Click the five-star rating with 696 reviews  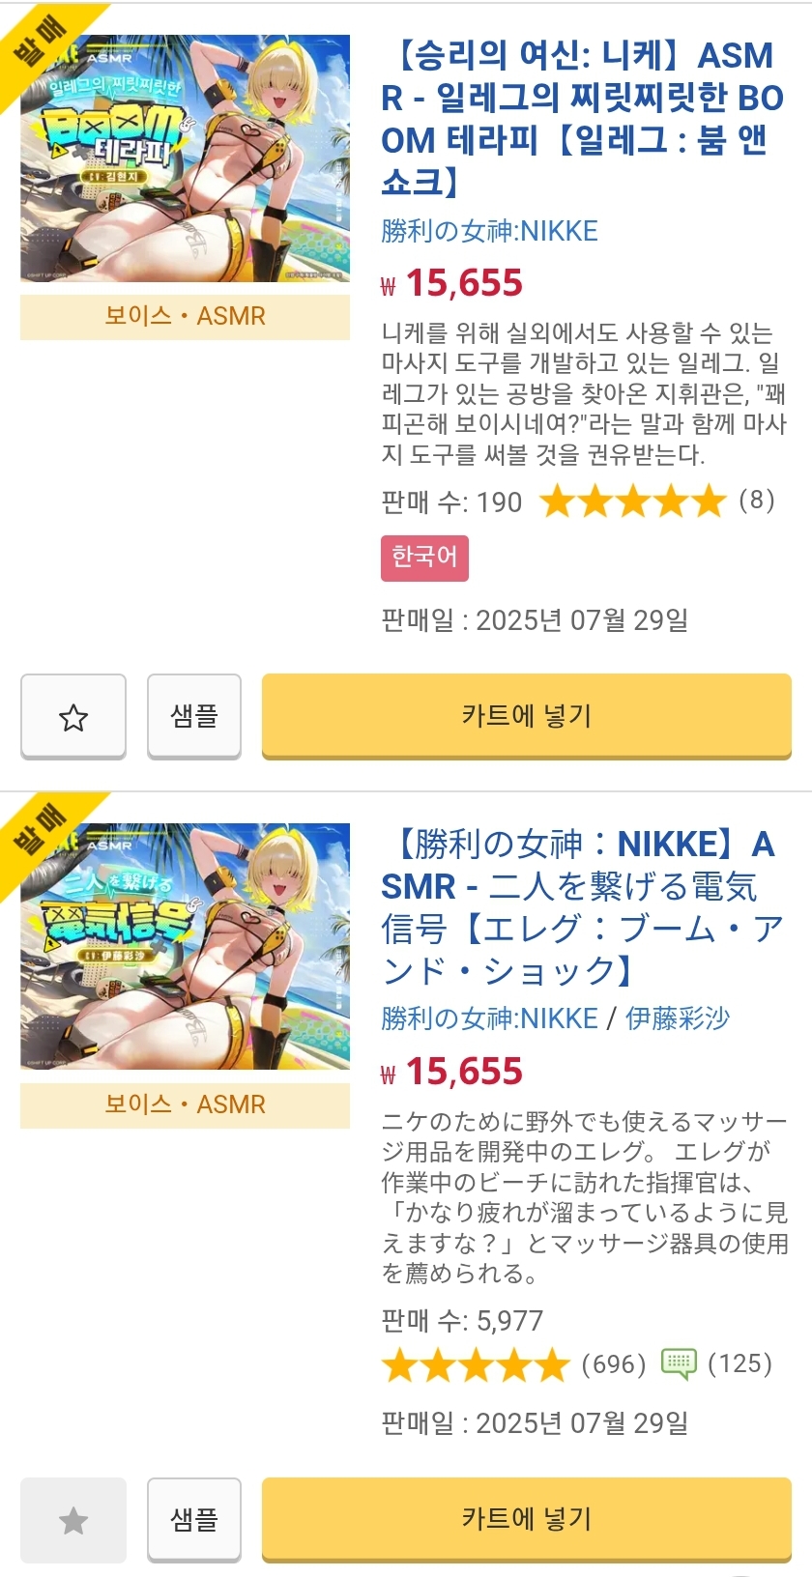point(476,1365)
